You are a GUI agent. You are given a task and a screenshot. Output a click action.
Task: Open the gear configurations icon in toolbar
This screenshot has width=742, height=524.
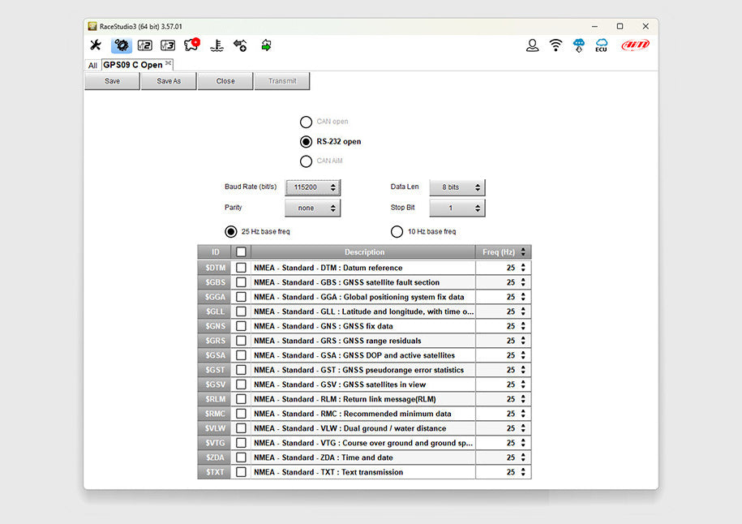point(121,45)
